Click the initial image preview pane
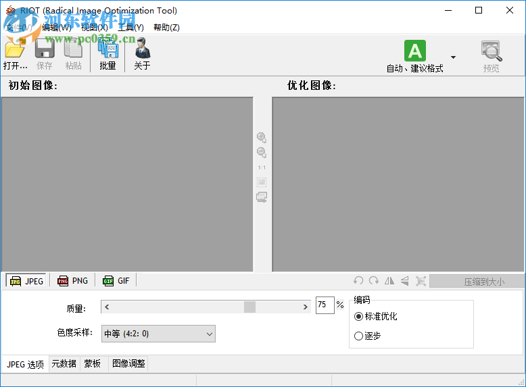 point(127,184)
